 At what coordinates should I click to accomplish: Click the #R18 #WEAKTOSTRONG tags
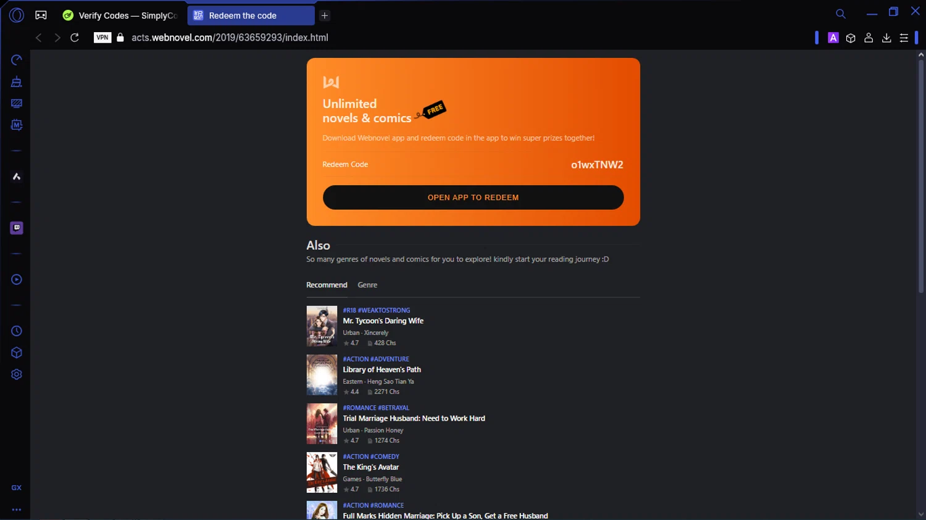[x=376, y=310]
